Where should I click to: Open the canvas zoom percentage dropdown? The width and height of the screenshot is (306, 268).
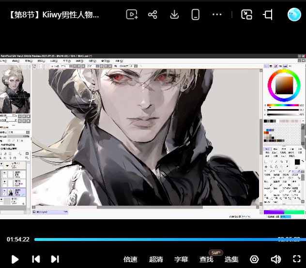click(x=71, y=66)
